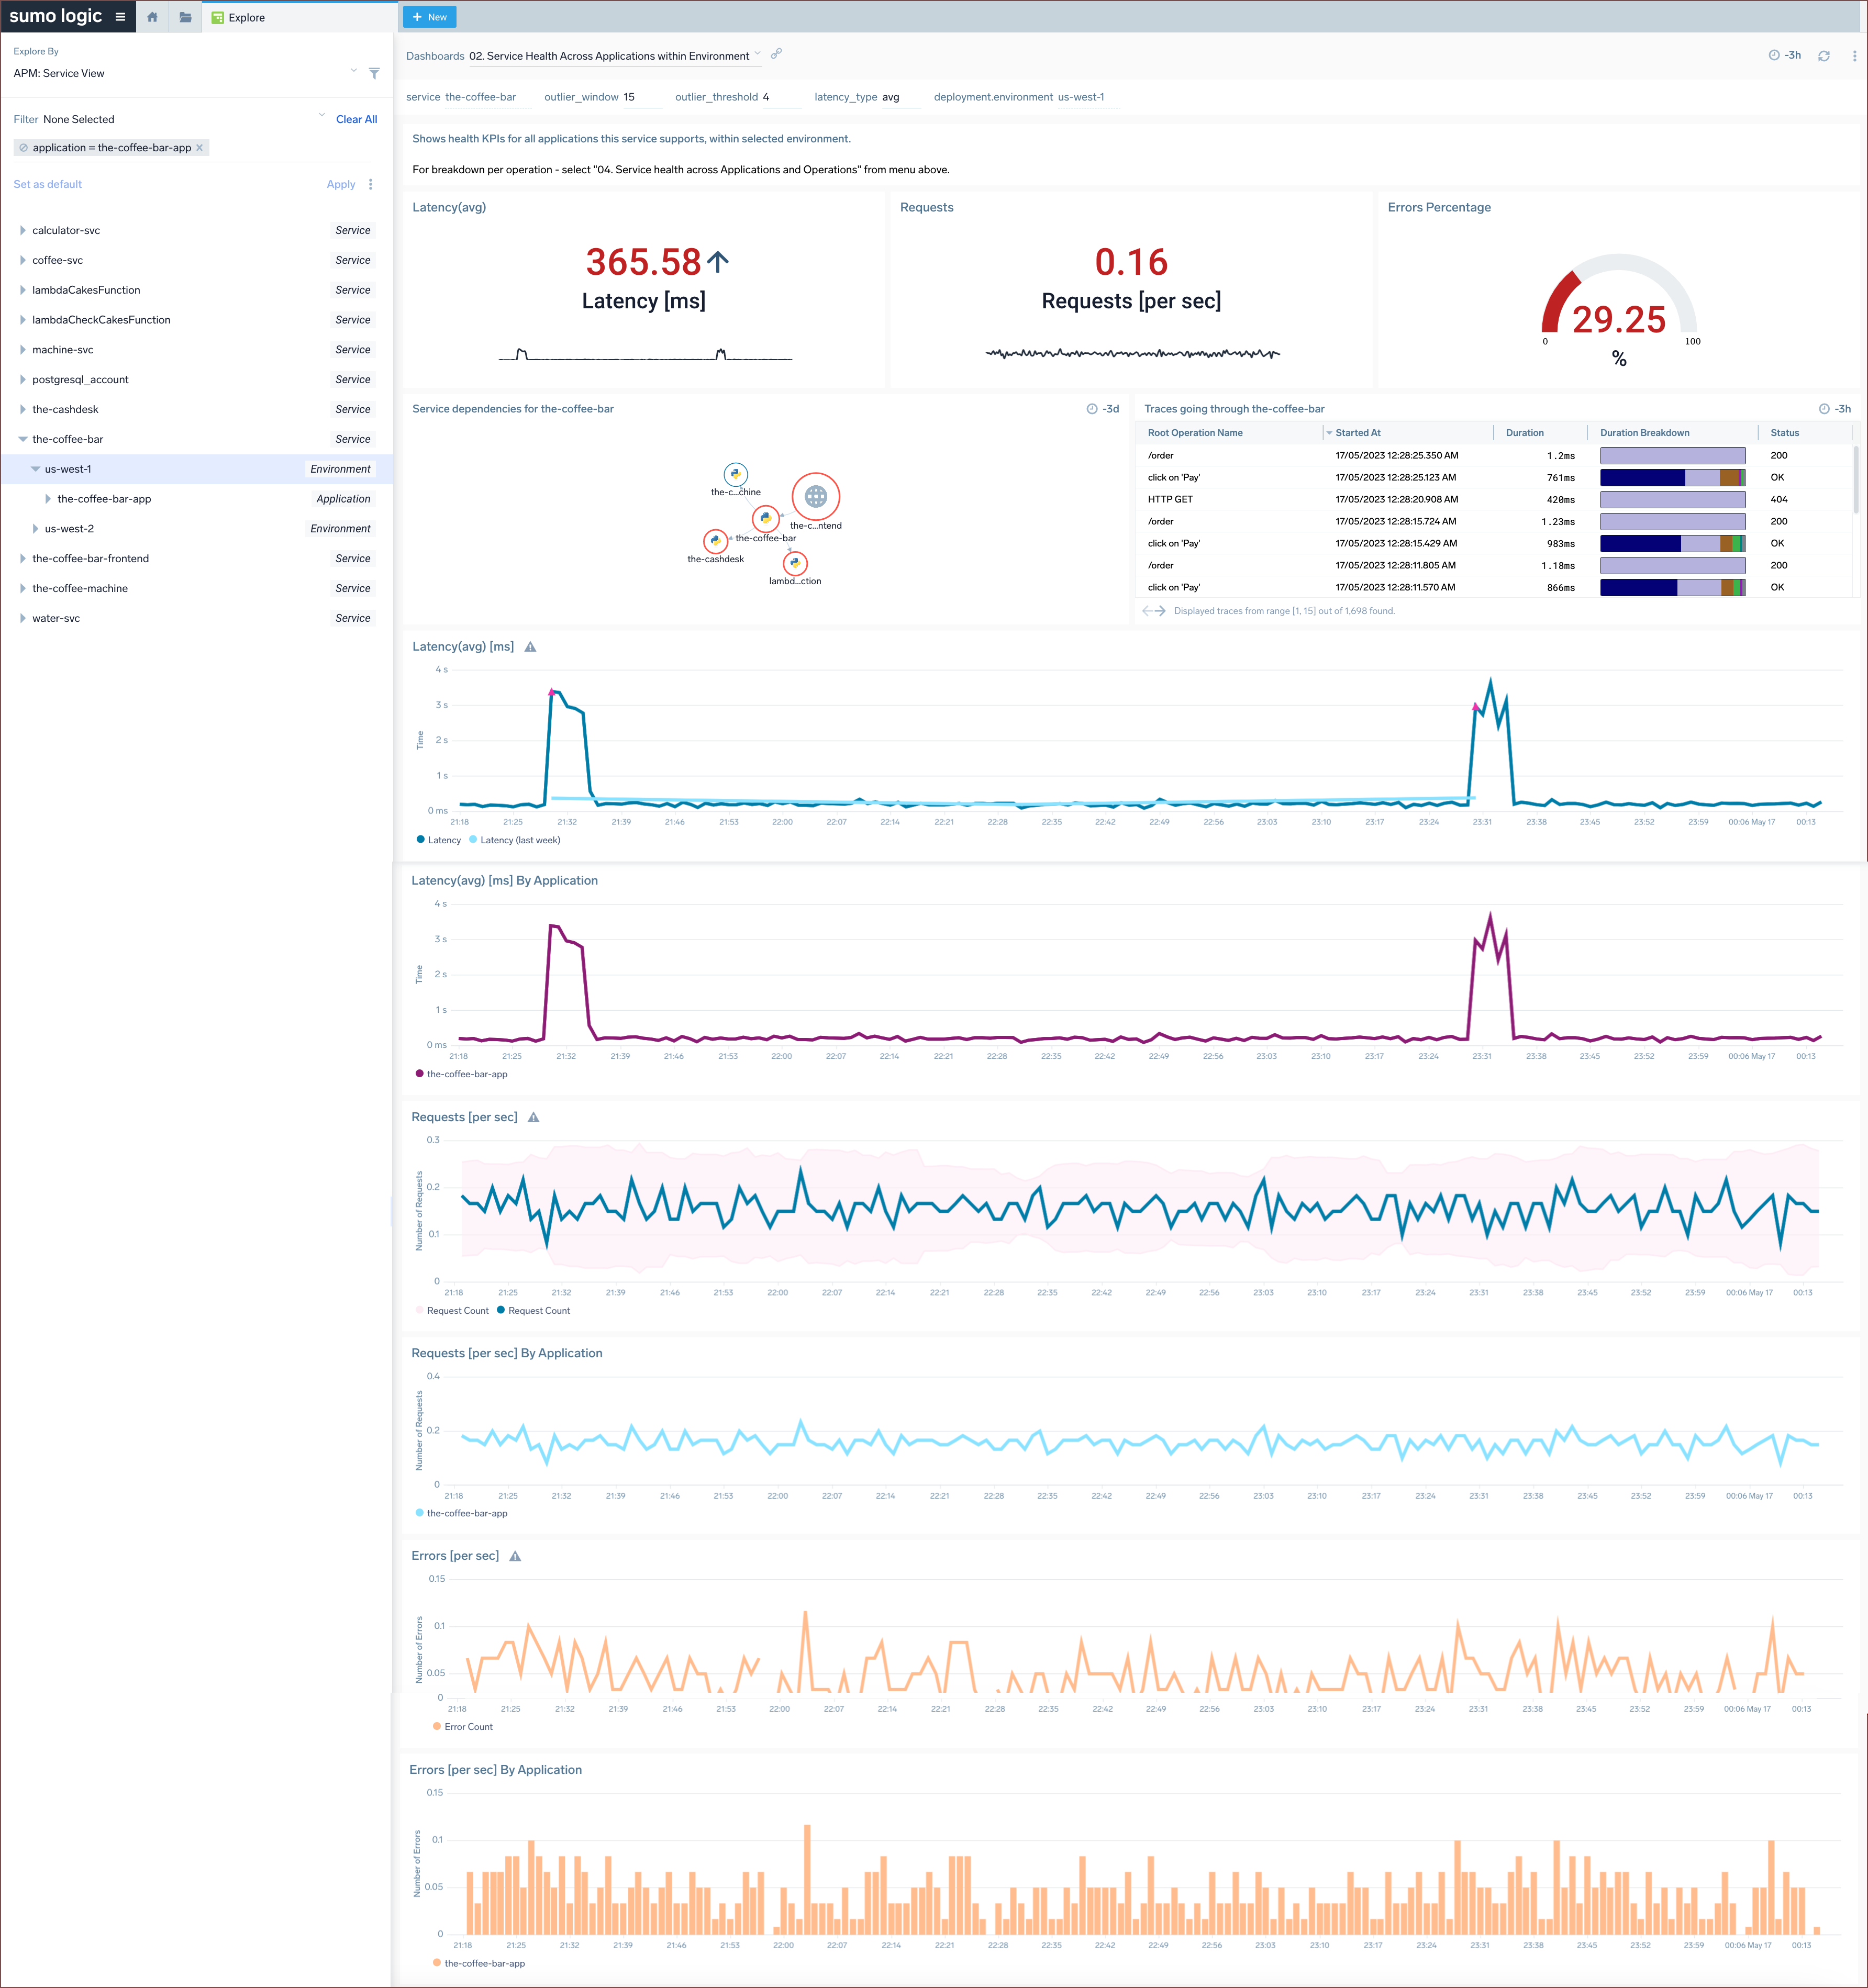
Task: Expand the machine-svc service node
Action: (23, 350)
